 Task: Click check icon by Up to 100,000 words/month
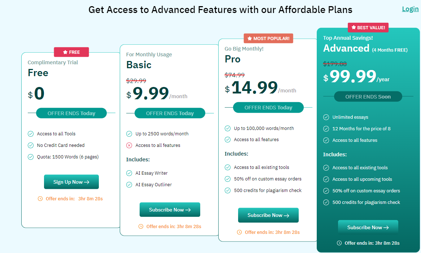coord(227,128)
